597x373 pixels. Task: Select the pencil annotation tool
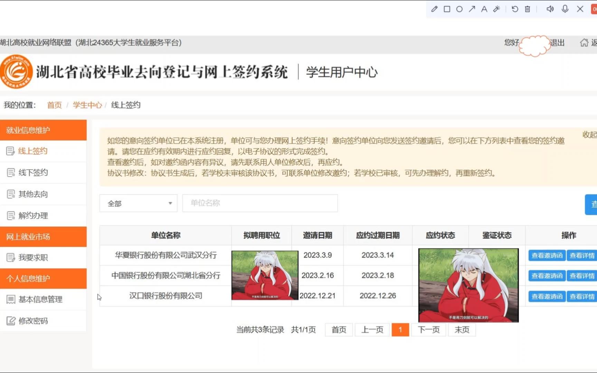pos(434,9)
